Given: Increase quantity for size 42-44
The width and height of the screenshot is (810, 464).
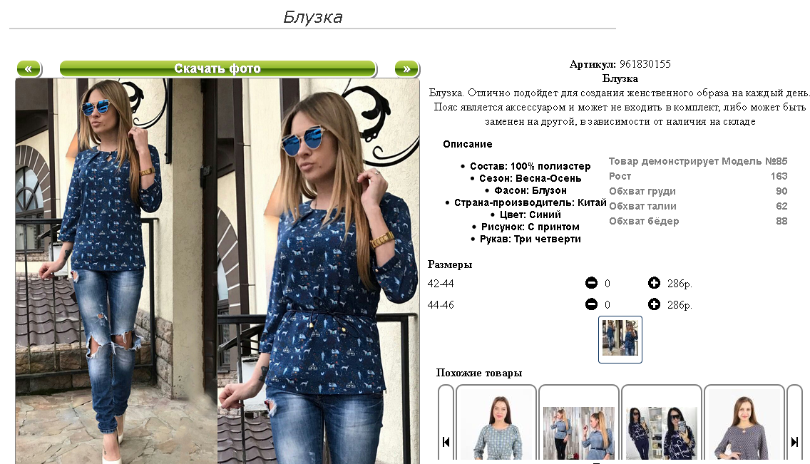Looking at the screenshot, I should click(654, 283).
